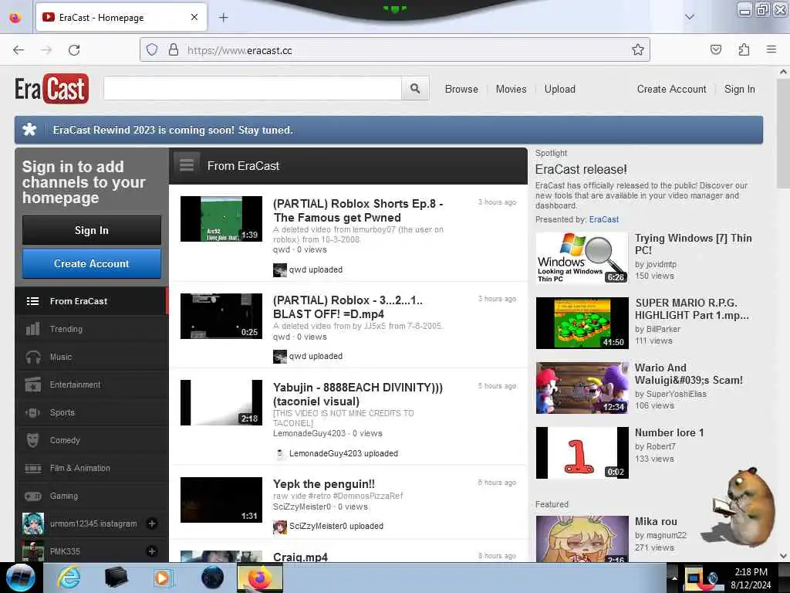
Task: Open Roblox Shorts Ep.8 video thumbnail
Action: [221, 219]
